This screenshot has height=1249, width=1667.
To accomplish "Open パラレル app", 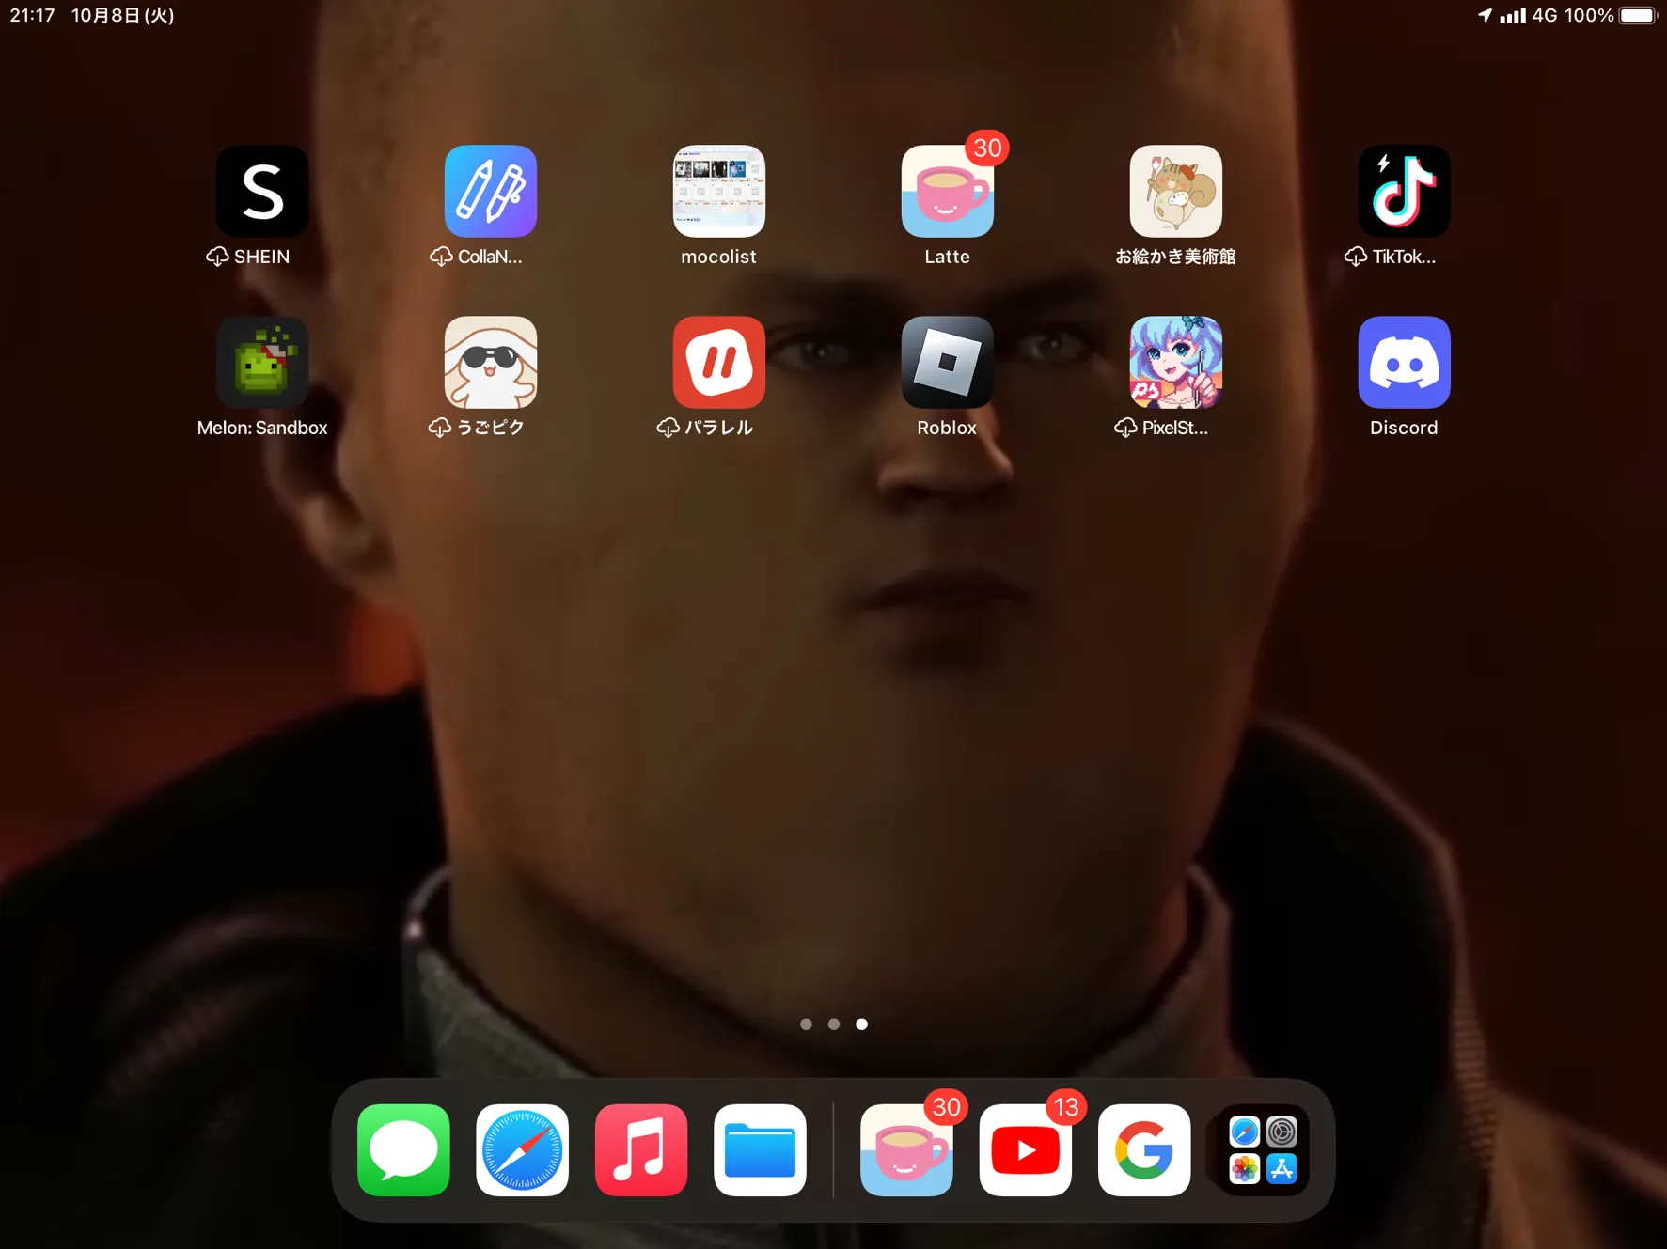I will [719, 362].
